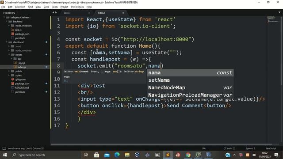Image resolution: width=283 pixels, height=159 pixels.
Task: Collapse the backend folder
Action: coord(7,22)
